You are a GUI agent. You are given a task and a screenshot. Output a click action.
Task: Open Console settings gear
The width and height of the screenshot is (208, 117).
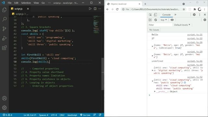click(205, 20)
